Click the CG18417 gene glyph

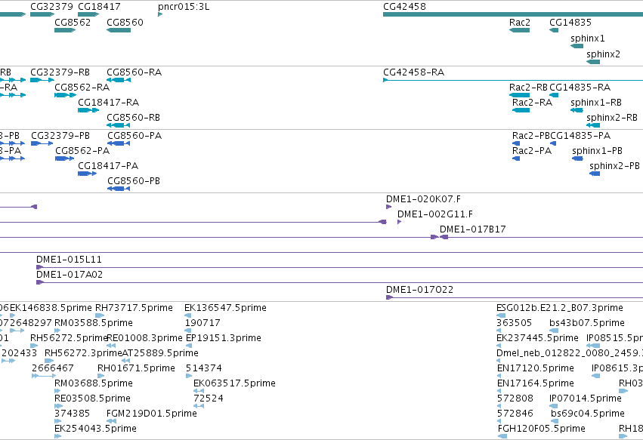tap(88, 14)
